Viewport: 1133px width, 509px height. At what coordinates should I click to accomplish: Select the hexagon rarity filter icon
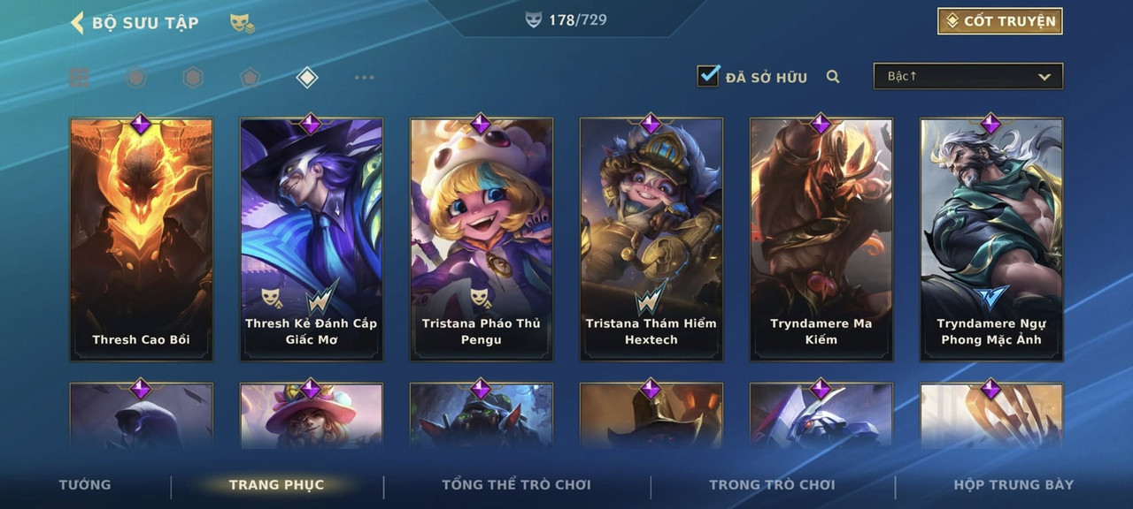coord(193,78)
